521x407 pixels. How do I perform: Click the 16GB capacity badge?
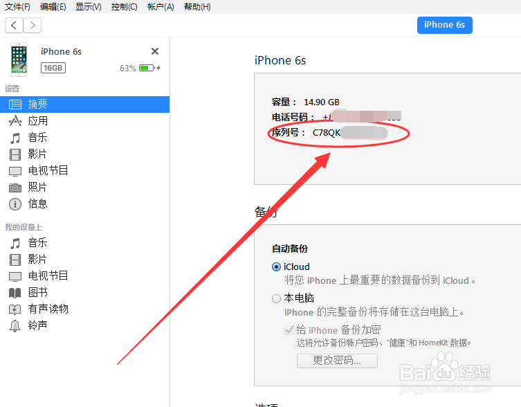(53, 68)
